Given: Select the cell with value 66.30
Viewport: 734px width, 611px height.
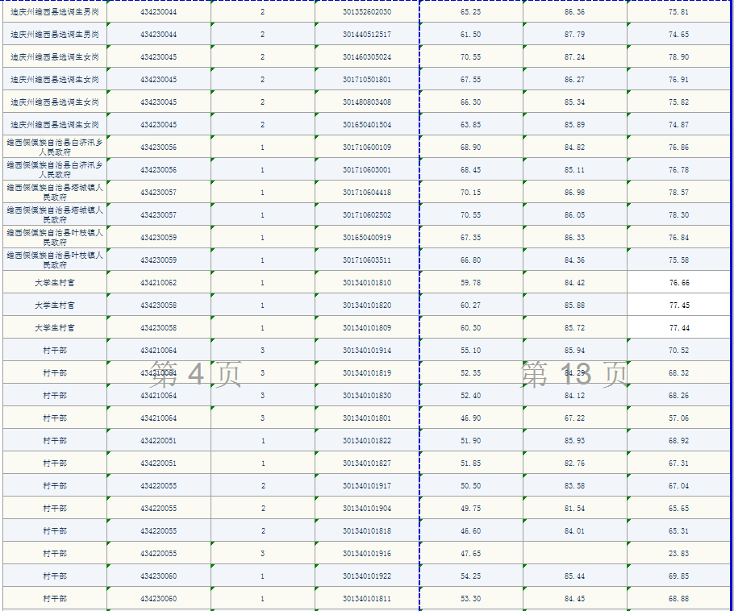Looking at the screenshot, I should (471, 102).
